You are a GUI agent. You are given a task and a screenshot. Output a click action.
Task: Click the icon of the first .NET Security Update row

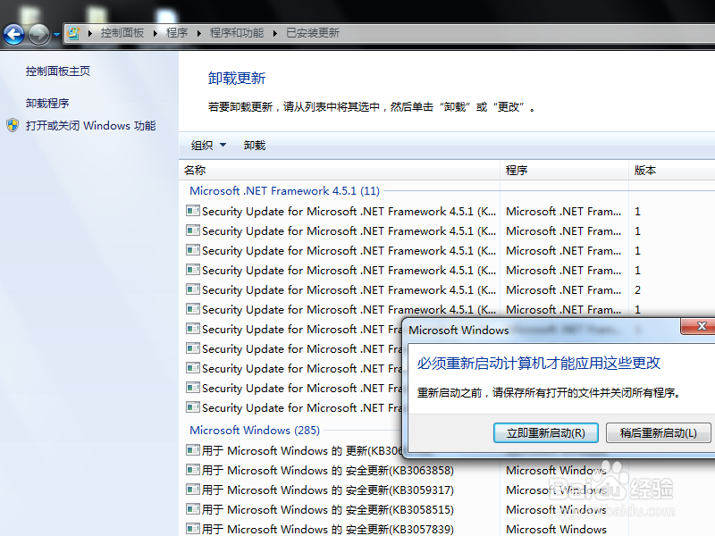[193, 211]
